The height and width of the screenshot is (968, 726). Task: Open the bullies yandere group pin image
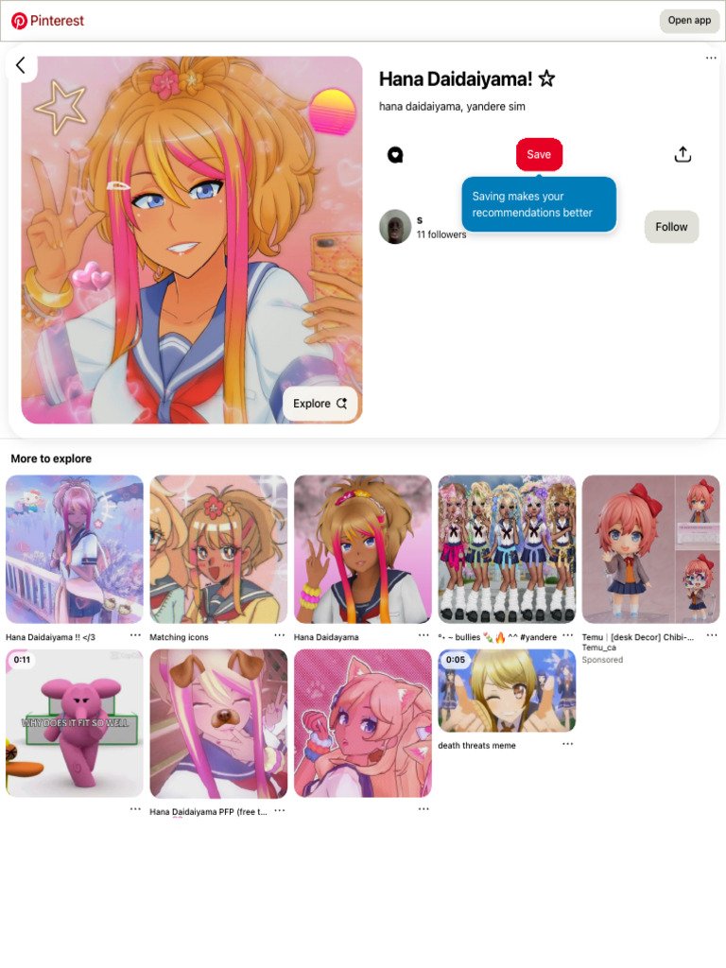[x=507, y=549]
